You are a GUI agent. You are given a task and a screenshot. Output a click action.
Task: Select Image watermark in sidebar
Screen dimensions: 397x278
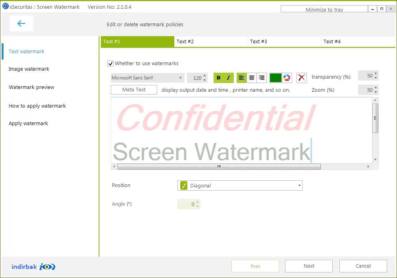pyautogui.click(x=29, y=69)
